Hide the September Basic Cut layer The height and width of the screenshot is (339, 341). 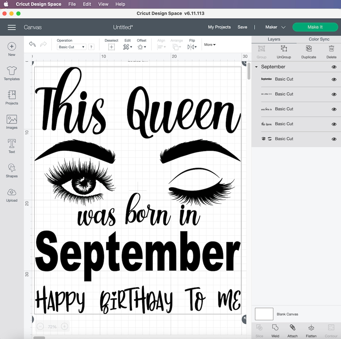coord(334,79)
